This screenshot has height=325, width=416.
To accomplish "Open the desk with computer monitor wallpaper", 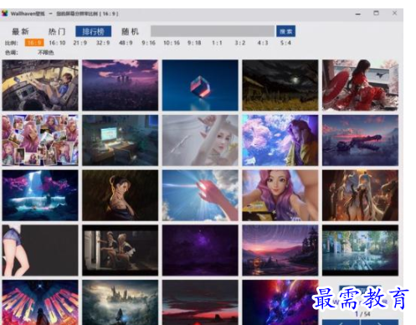I will (121, 140).
